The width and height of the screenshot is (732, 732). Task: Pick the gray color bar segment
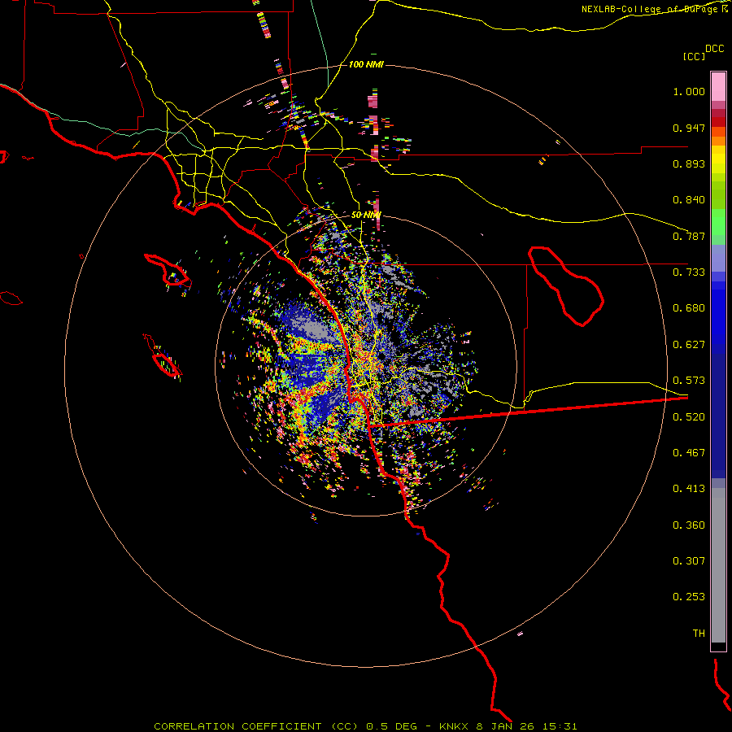tap(718, 565)
